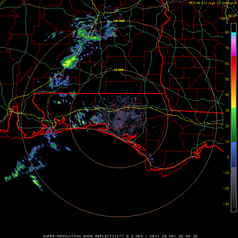Click the -30 dBZ value on color scale

(226, 204)
